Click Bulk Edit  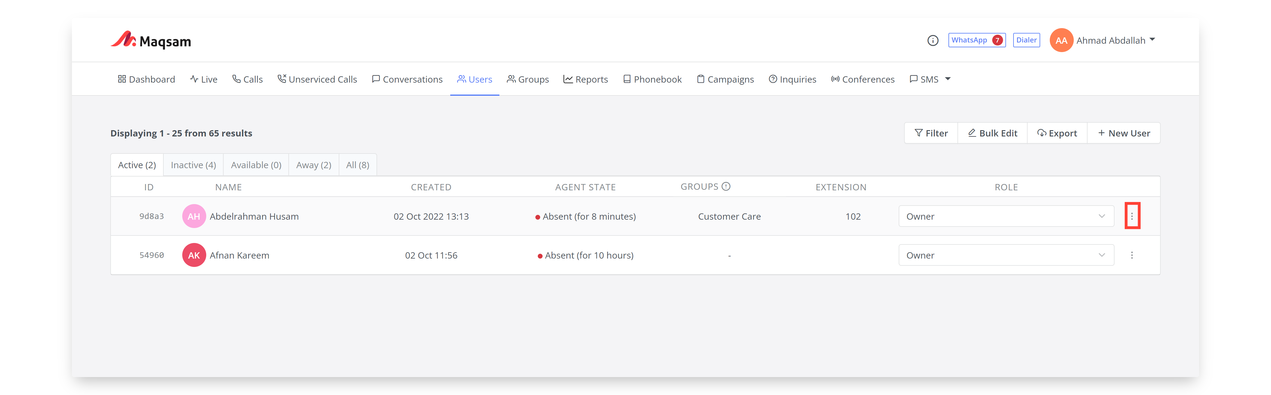point(992,133)
